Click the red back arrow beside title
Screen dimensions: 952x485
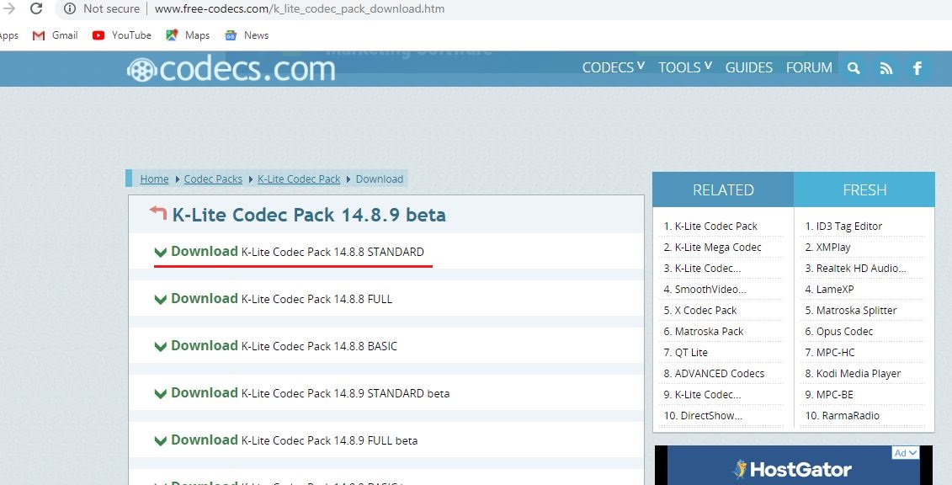(x=158, y=212)
